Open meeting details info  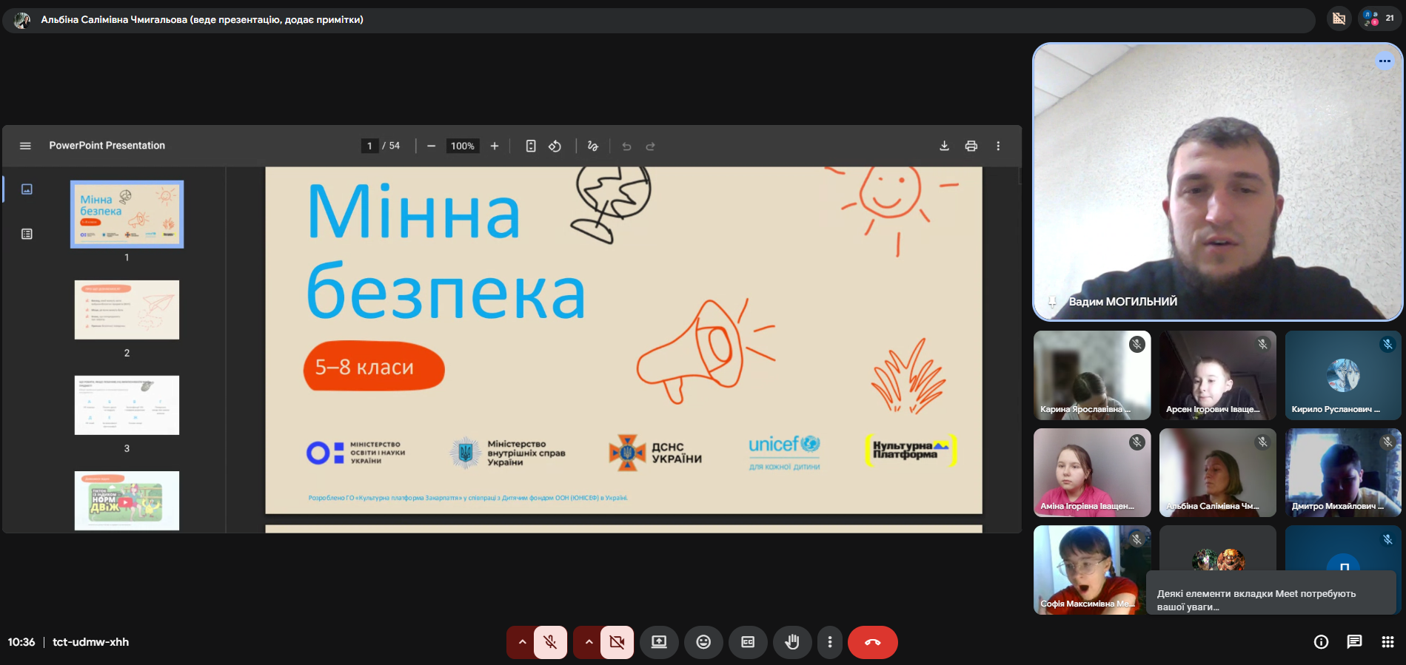tap(1321, 642)
